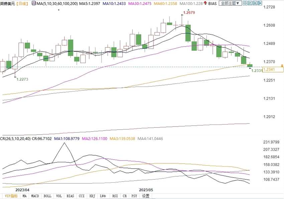Open the KDJ indicator tab

[x=92, y=196]
